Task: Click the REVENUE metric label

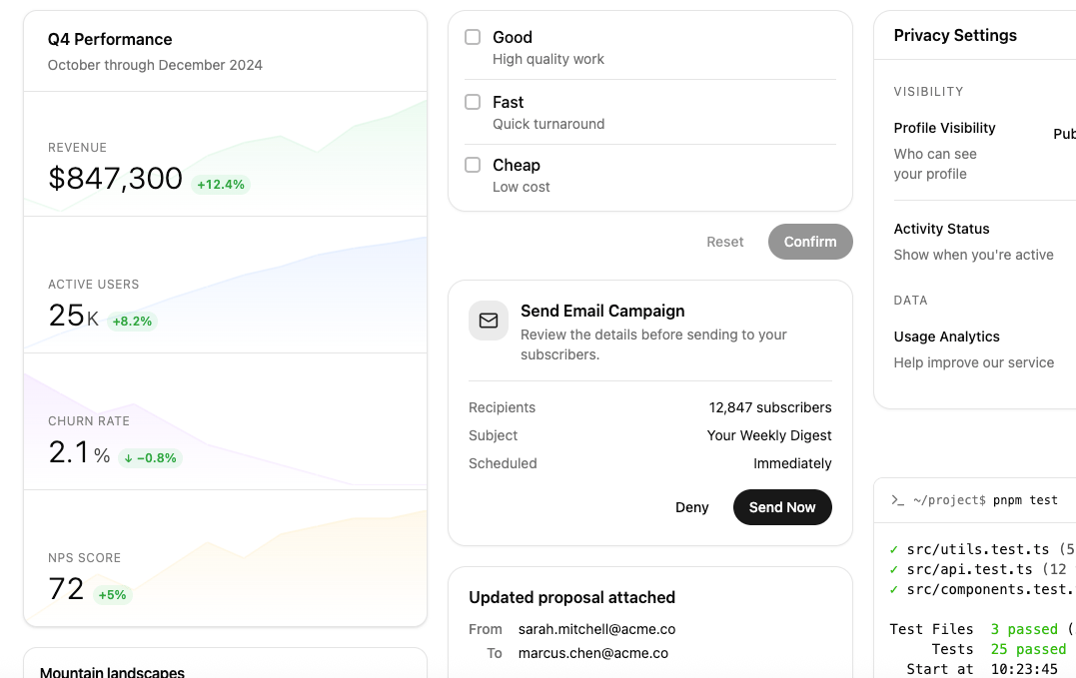Action: [x=78, y=148]
